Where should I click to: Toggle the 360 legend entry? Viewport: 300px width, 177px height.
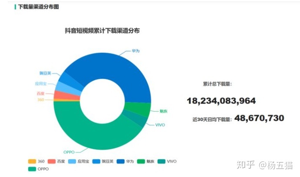click(36, 161)
